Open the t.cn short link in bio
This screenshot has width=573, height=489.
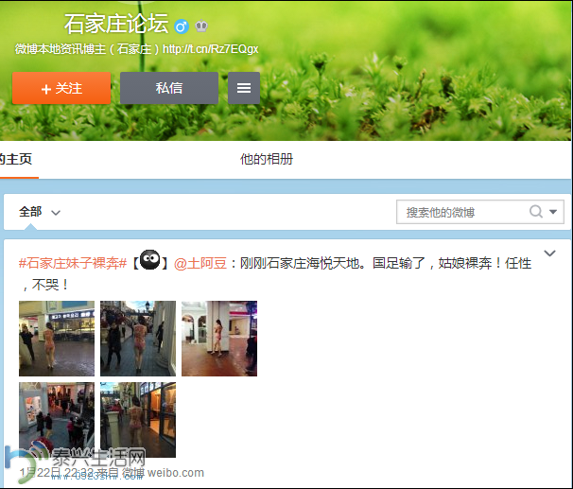pyautogui.click(x=210, y=48)
